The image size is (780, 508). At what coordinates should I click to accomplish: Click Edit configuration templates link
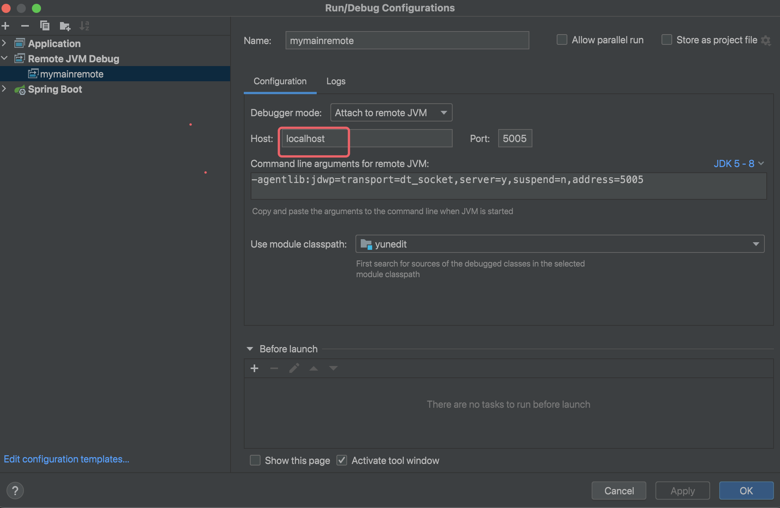(66, 459)
